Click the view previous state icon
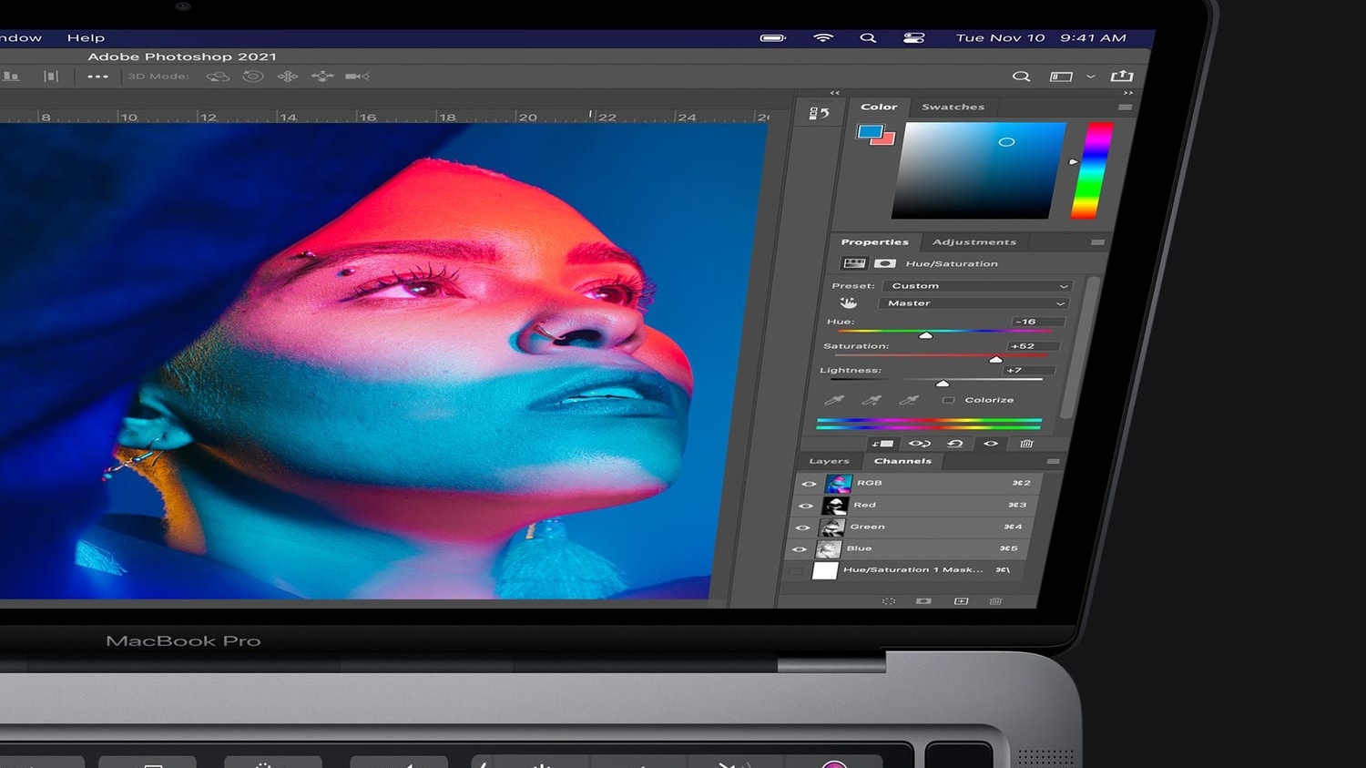The width and height of the screenshot is (1366, 768). tap(919, 444)
